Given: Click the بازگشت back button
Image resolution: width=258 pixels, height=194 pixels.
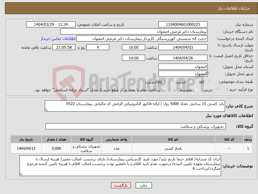Looking at the screenshot, I should point(121,185).
